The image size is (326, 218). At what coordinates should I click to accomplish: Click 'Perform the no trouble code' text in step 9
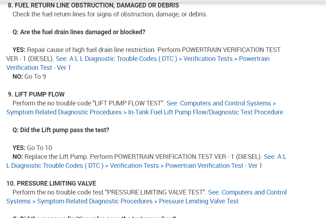pyautogui.click(x=52, y=103)
